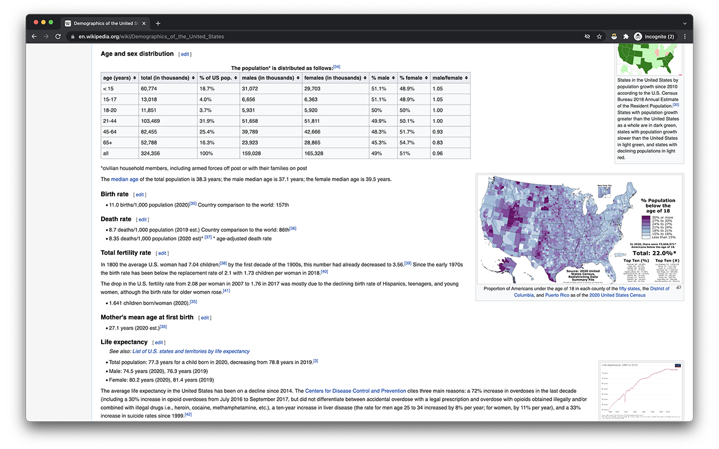Open Centers for Disease Control and Prevention link

point(356,391)
